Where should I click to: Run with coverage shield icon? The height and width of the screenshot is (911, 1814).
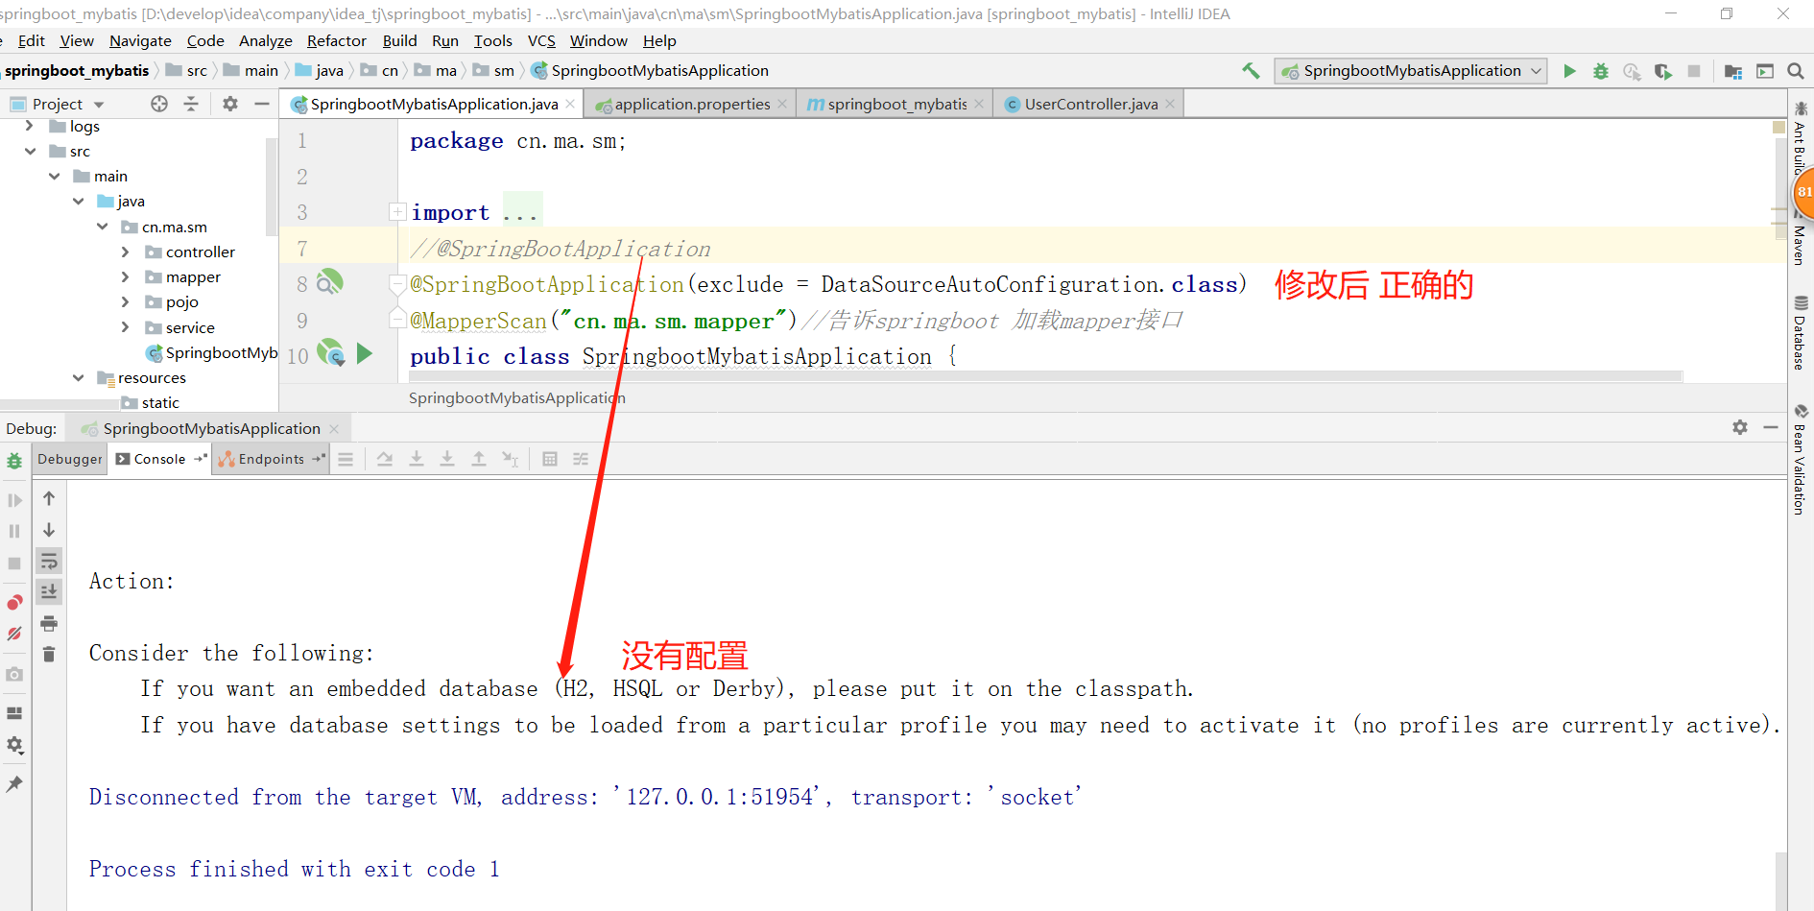1662,71
